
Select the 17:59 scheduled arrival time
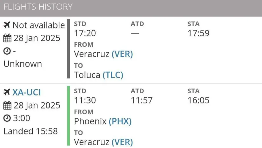click(x=198, y=33)
